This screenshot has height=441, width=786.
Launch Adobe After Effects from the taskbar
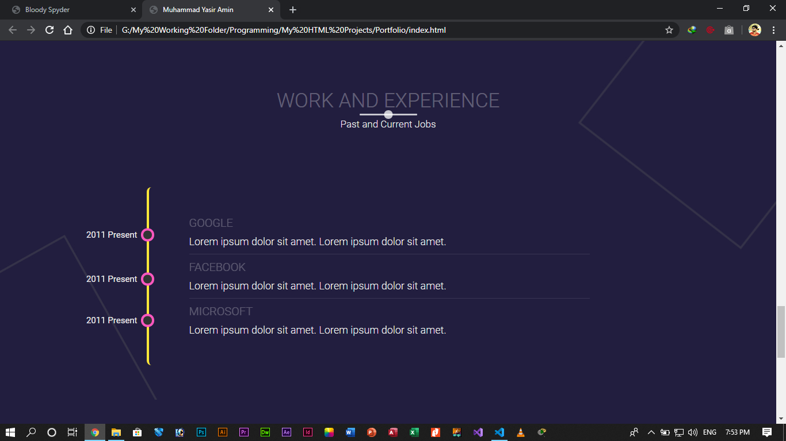[x=287, y=432]
